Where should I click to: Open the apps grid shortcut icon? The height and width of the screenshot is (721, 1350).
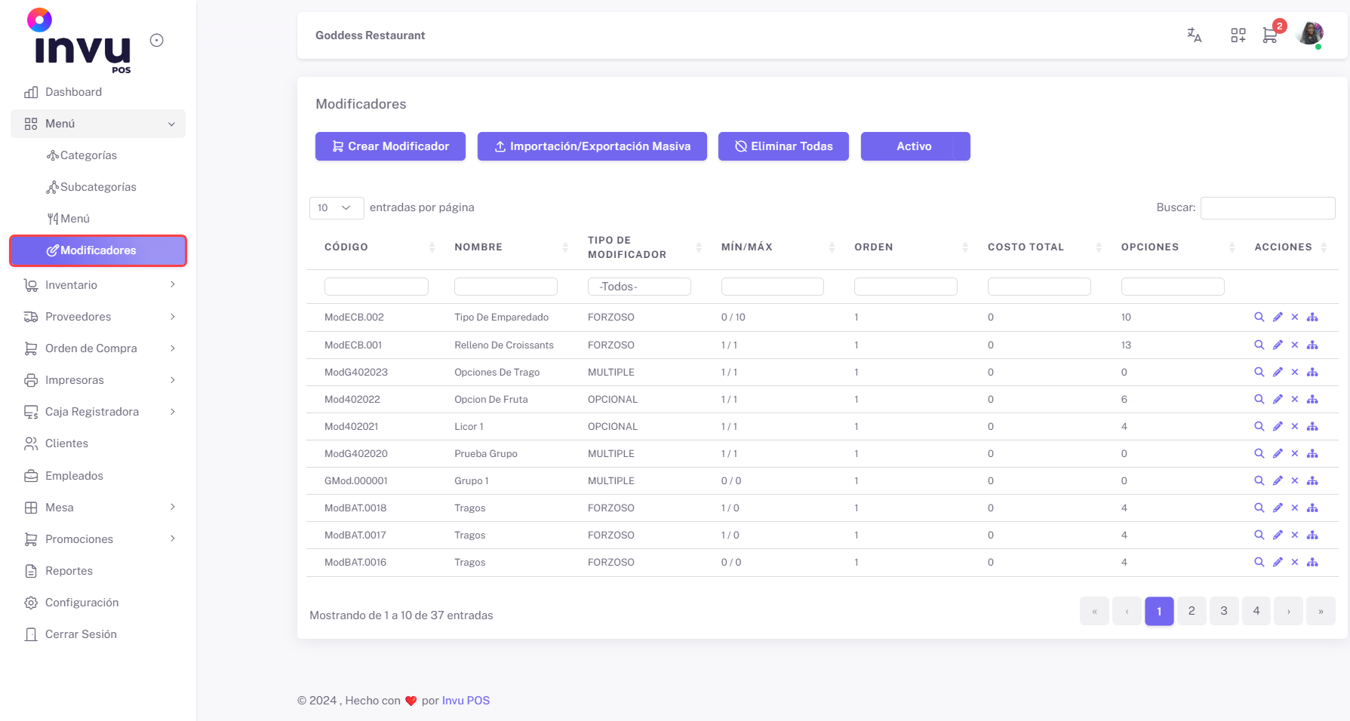[1238, 35]
